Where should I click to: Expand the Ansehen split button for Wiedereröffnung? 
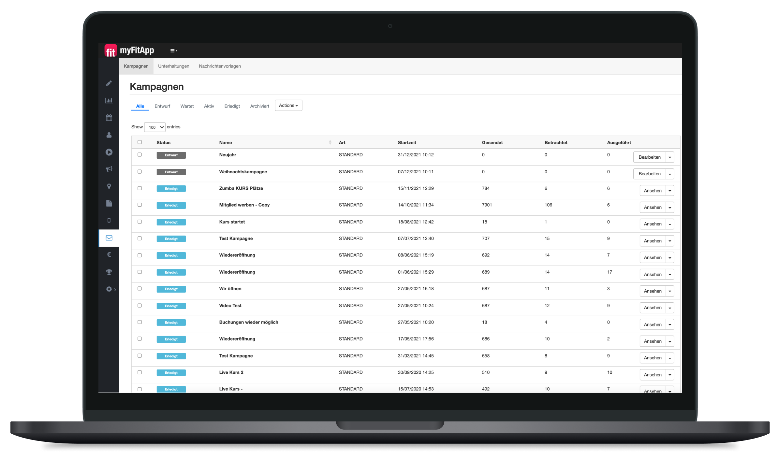click(669, 257)
